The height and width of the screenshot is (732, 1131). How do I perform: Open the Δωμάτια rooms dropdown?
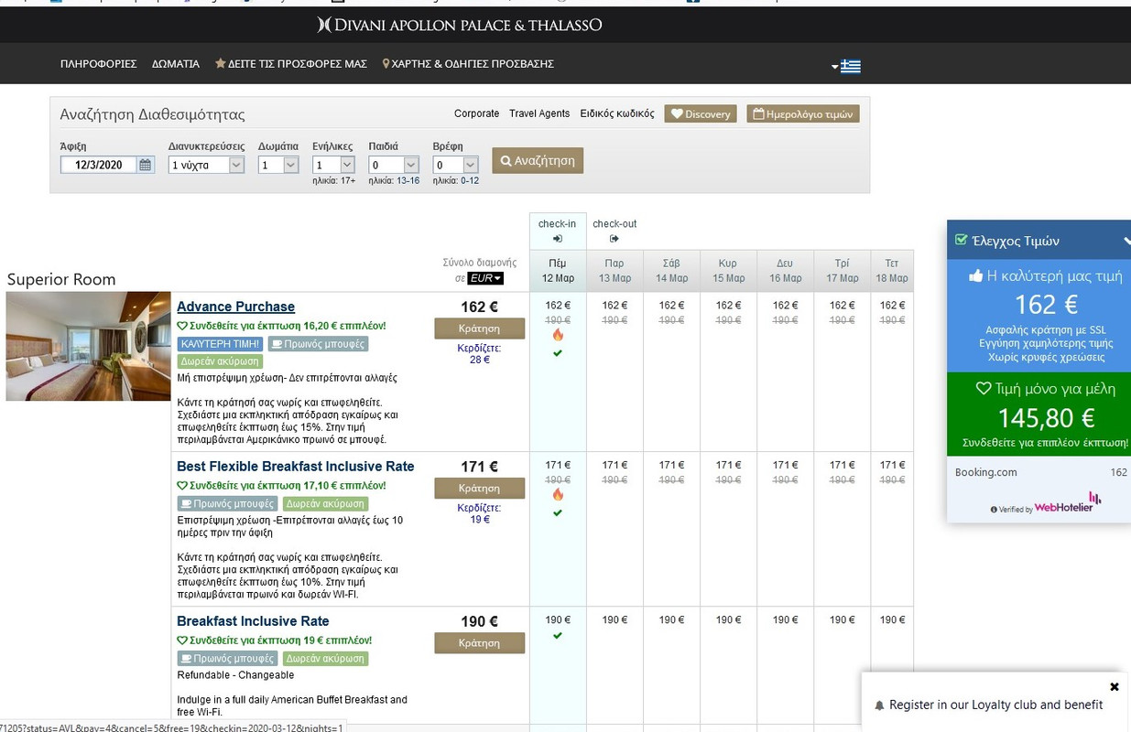pyautogui.click(x=278, y=165)
